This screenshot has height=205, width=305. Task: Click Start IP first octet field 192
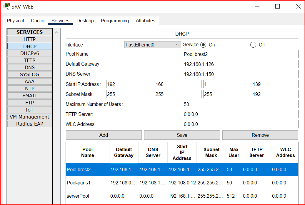click(x=129, y=84)
